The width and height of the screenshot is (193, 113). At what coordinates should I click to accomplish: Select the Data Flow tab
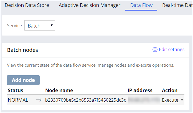141,5
